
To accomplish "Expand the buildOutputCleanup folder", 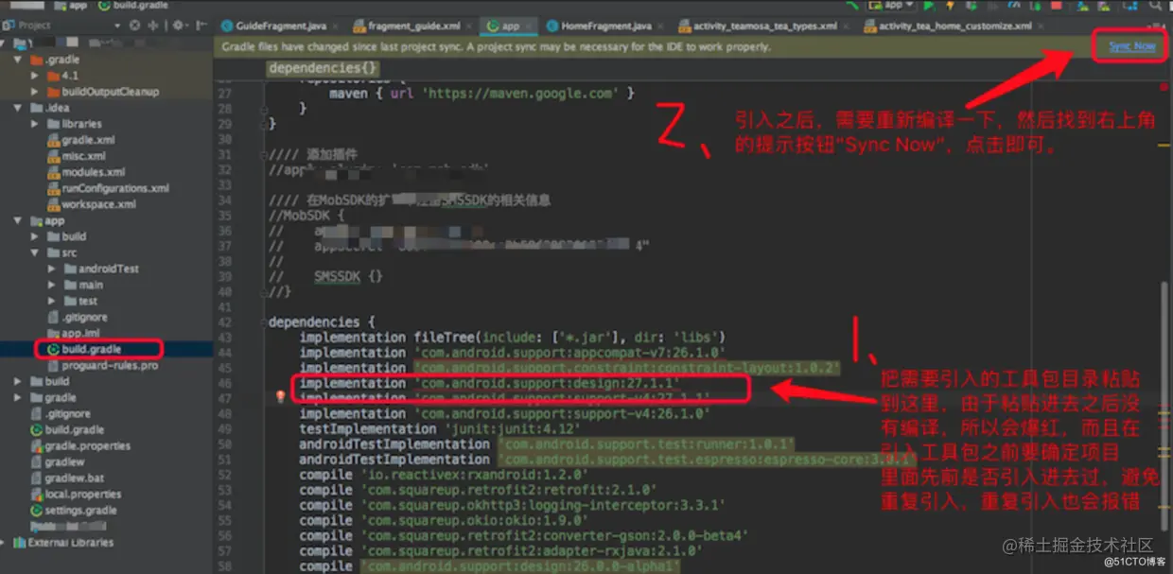I will (35, 92).
